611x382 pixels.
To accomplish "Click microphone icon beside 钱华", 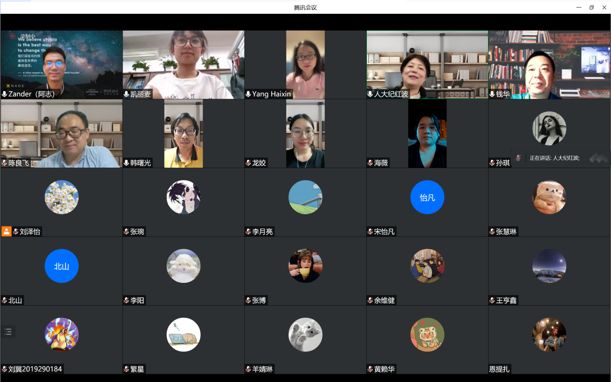I will click(x=492, y=94).
